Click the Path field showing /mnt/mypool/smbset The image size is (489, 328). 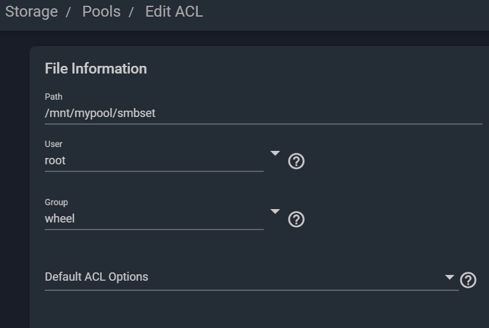point(264,113)
